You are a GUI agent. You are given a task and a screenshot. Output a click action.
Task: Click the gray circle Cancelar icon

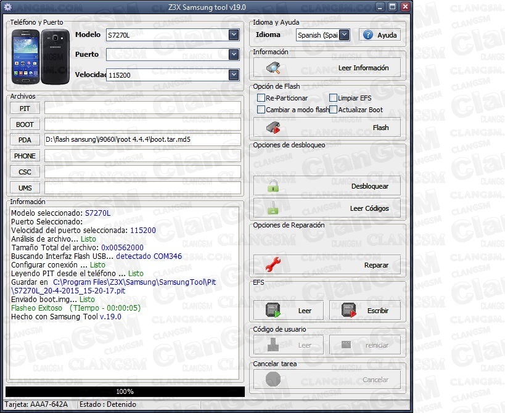[x=273, y=380]
